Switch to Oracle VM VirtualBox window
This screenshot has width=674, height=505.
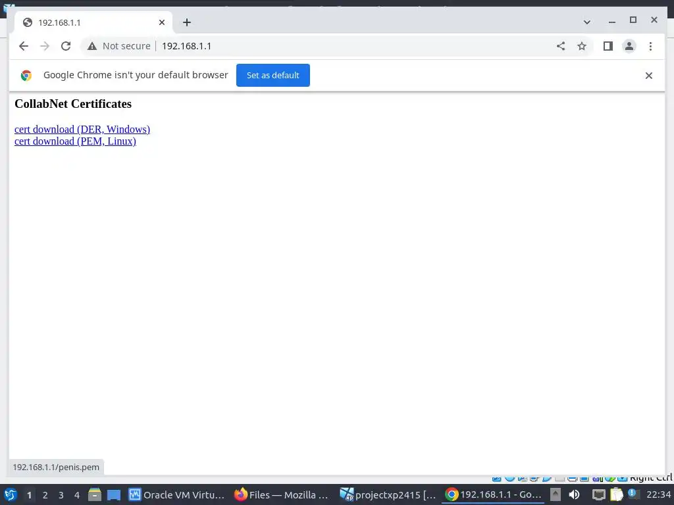[x=176, y=494]
